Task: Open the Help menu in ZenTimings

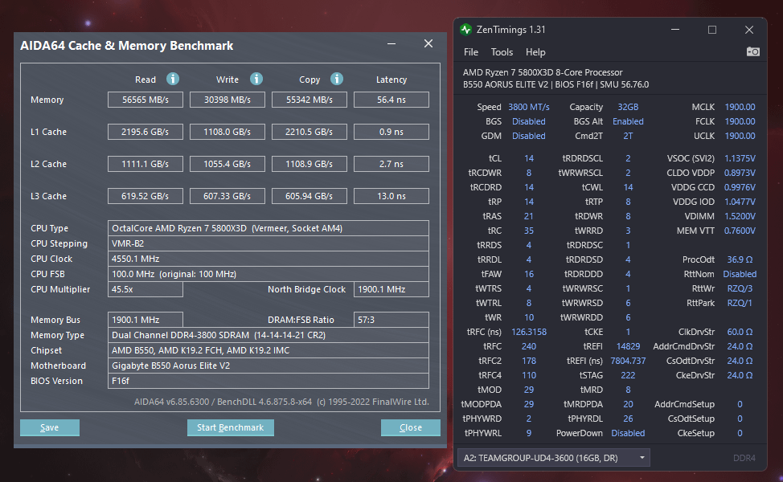Action: [535, 52]
